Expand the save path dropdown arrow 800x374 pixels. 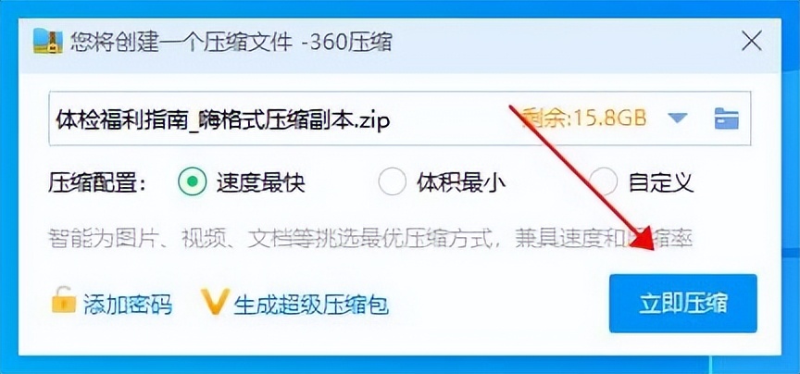pos(678,118)
